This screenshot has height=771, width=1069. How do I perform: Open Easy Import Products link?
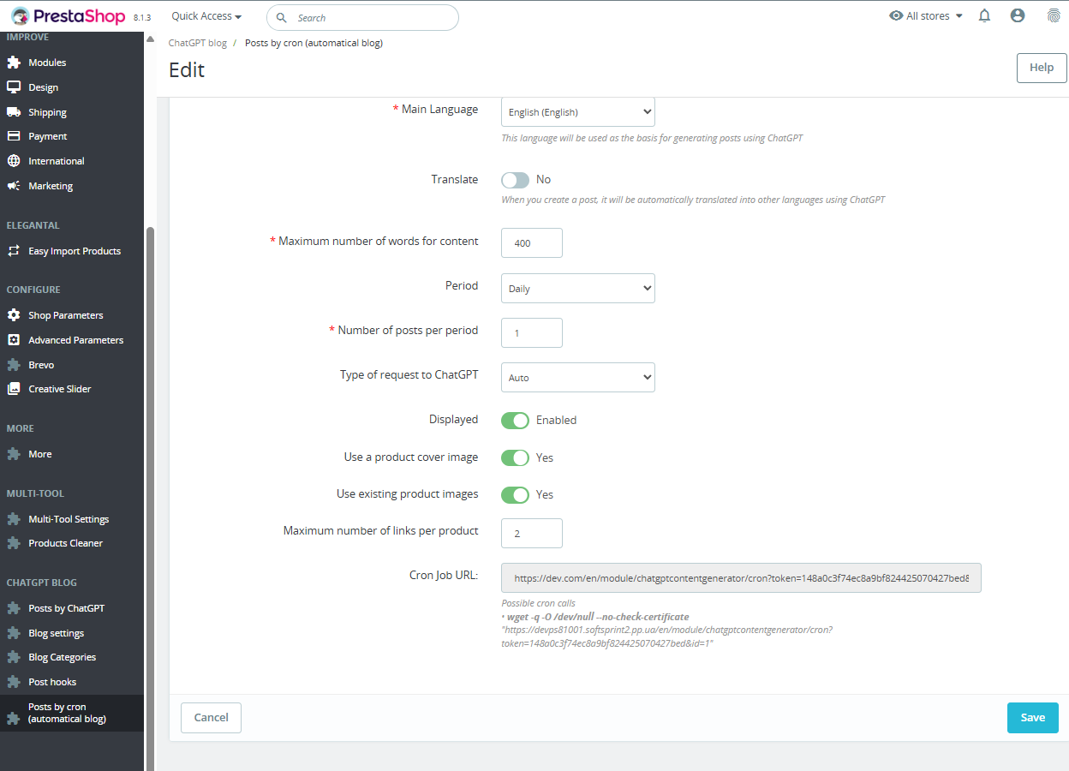coord(75,251)
